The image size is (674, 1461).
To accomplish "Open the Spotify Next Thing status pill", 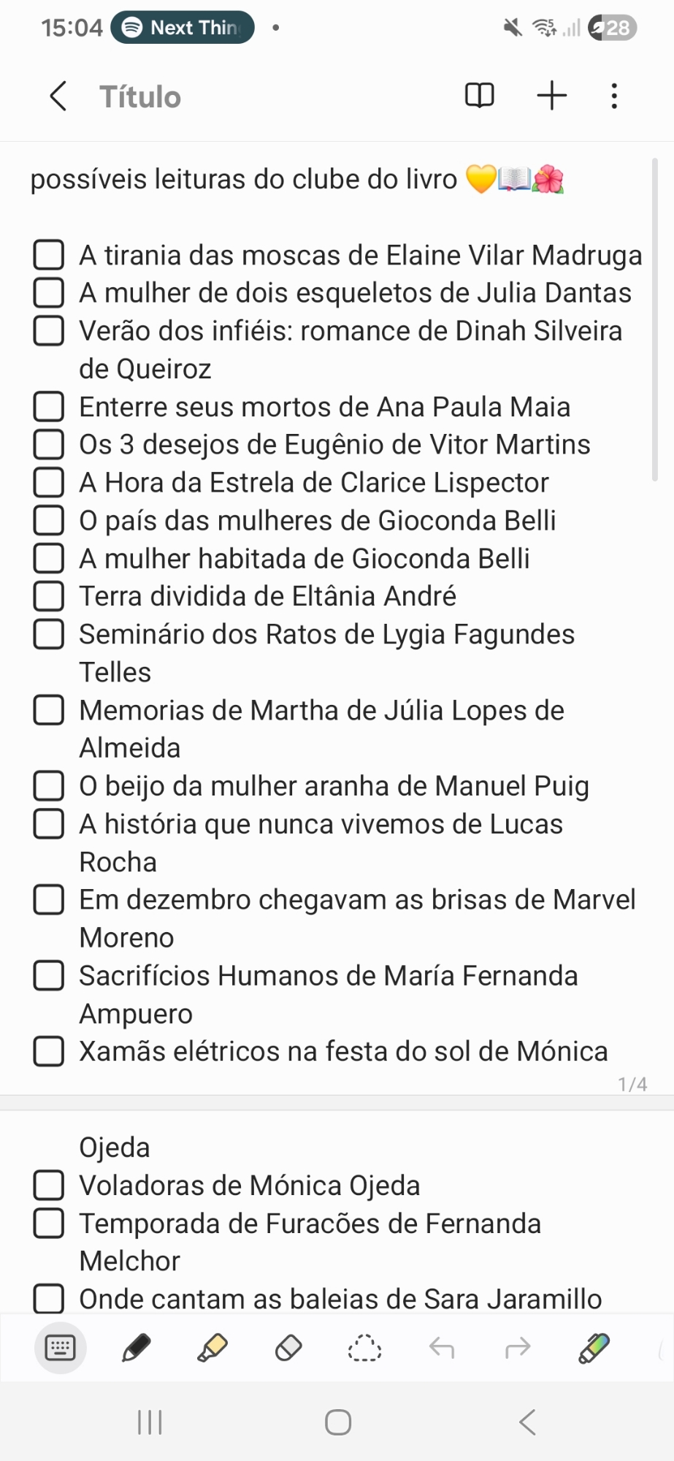I will [x=183, y=28].
